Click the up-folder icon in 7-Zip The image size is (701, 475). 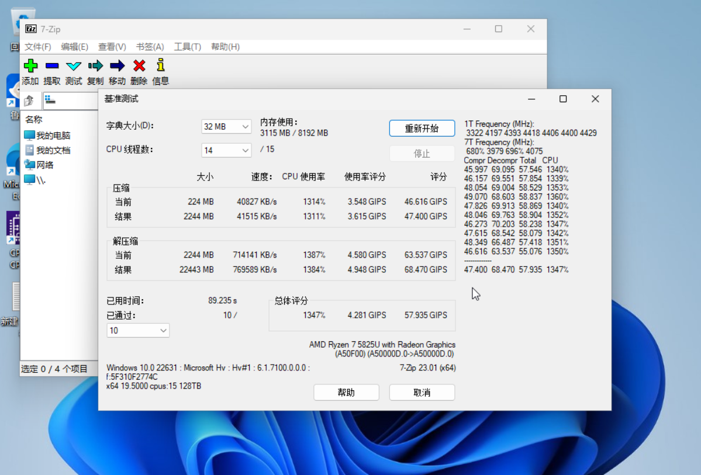pos(29,100)
